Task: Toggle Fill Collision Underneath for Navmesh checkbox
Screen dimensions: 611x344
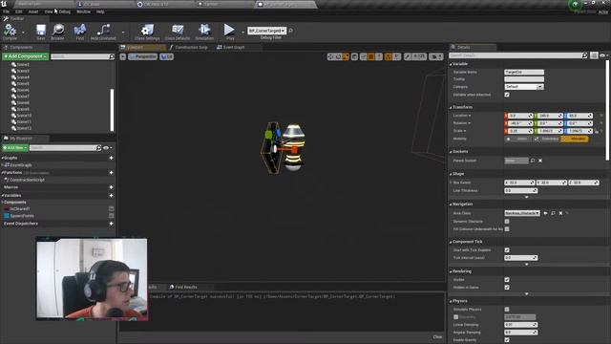Action: point(507,229)
